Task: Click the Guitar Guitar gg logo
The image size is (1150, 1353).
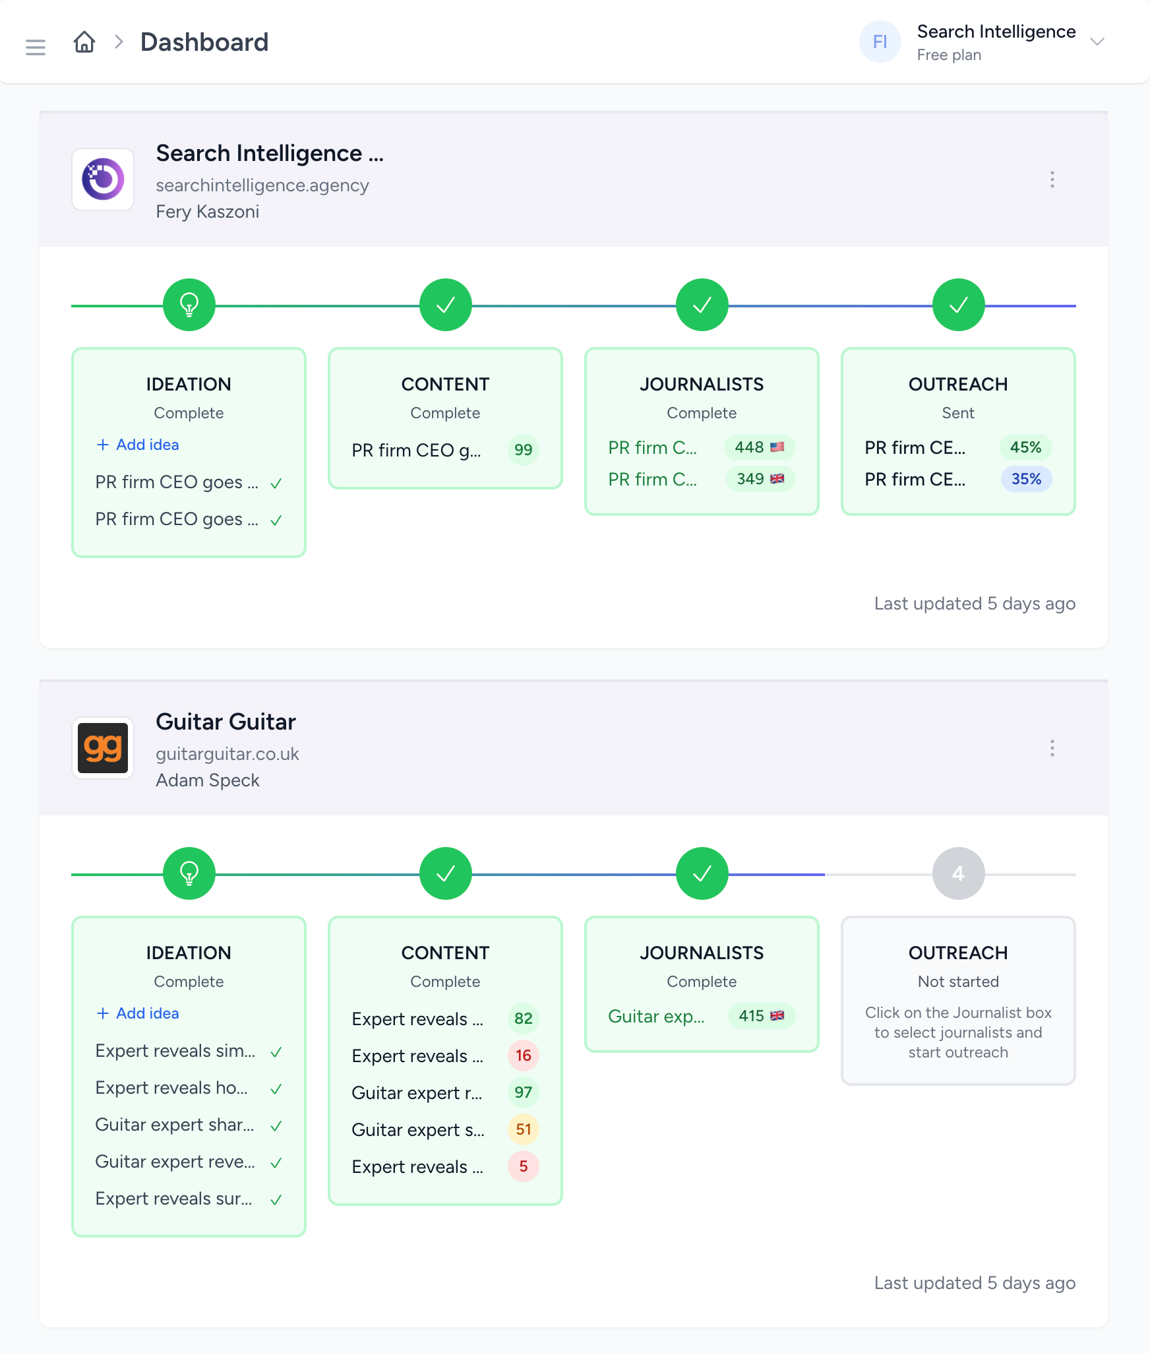Action: [103, 748]
